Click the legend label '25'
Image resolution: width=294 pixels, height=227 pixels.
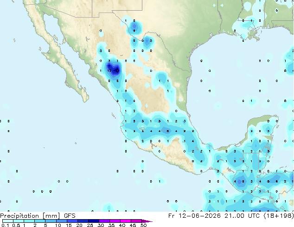pyautogui.click(x=90, y=225)
